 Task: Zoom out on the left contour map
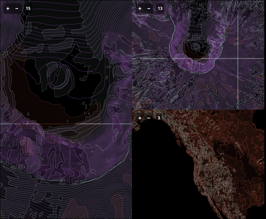(x=17, y=8)
